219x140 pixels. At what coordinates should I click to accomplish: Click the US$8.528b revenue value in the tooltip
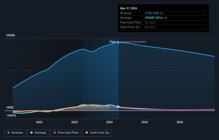(152, 13)
